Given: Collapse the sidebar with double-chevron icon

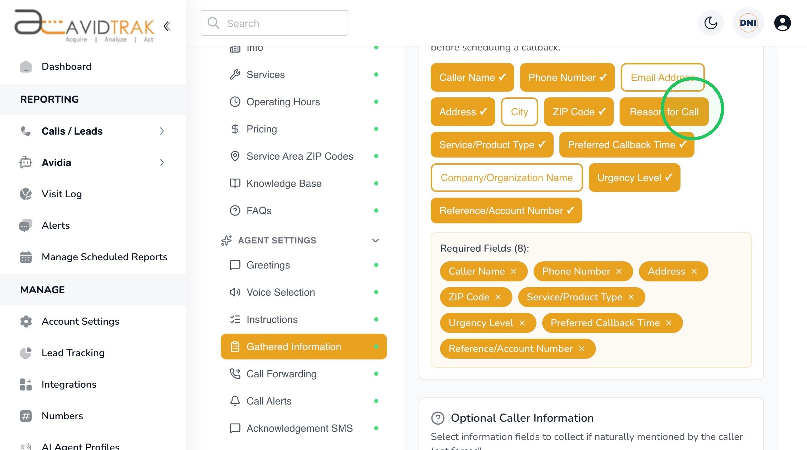Looking at the screenshot, I should coord(167,26).
